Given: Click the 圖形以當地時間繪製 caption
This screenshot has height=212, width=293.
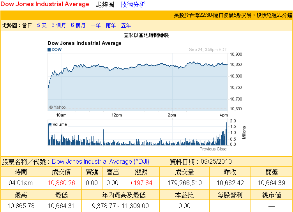Looking at the screenshot, I should pos(146,35).
